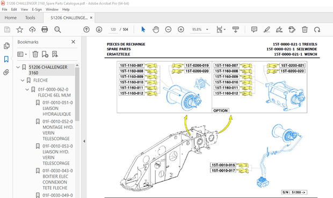Open the E-Sign menu
The image size is (333, 198).
(x=37, y=9)
